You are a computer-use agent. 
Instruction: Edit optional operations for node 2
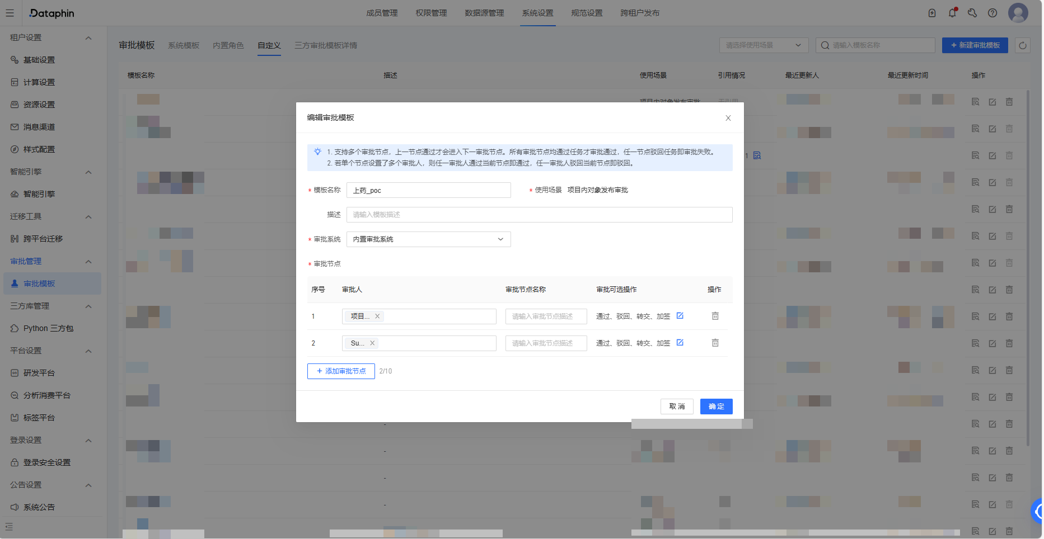[x=680, y=343]
